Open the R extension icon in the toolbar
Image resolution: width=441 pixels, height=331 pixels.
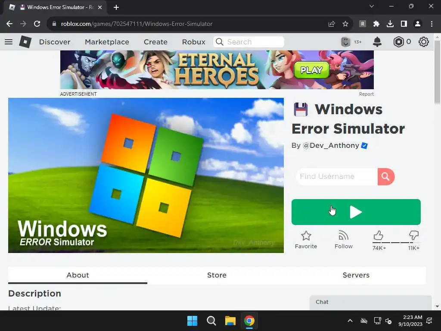(363, 24)
